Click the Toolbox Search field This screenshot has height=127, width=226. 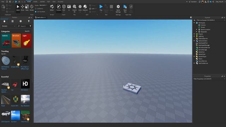tap(23, 26)
